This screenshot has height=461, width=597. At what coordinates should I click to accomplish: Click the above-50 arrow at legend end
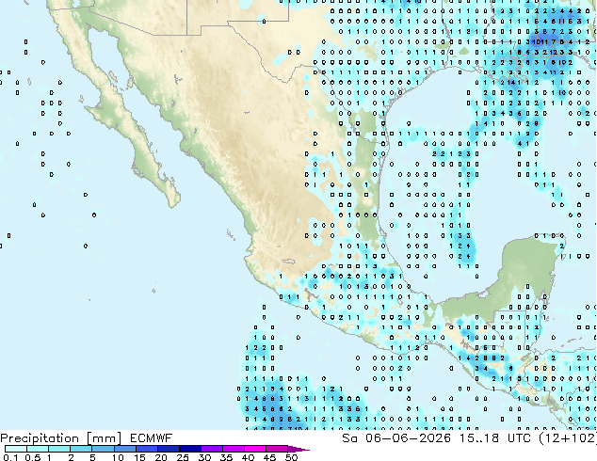pos(298,449)
